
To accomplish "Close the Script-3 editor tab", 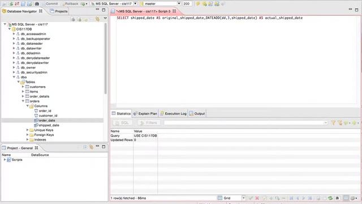I will point(174,11).
